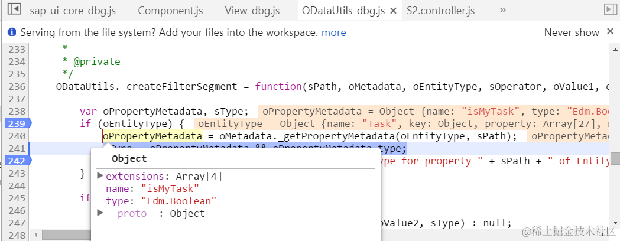Screen dimensions: 620x241
Task: Click "var oPropertyMetadata, sType;" on line 238
Action: (x=164, y=112)
